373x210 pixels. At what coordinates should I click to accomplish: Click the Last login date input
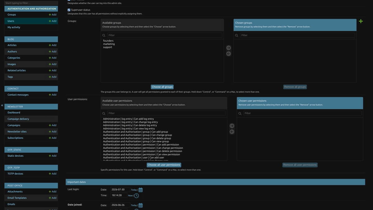(120, 189)
